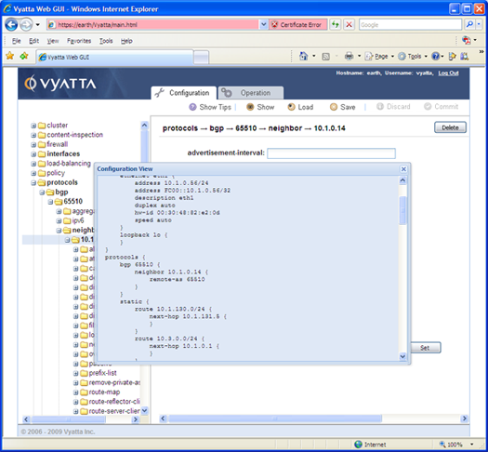Open the Favorites menu
This screenshot has height=452, width=488.
click(79, 41)
